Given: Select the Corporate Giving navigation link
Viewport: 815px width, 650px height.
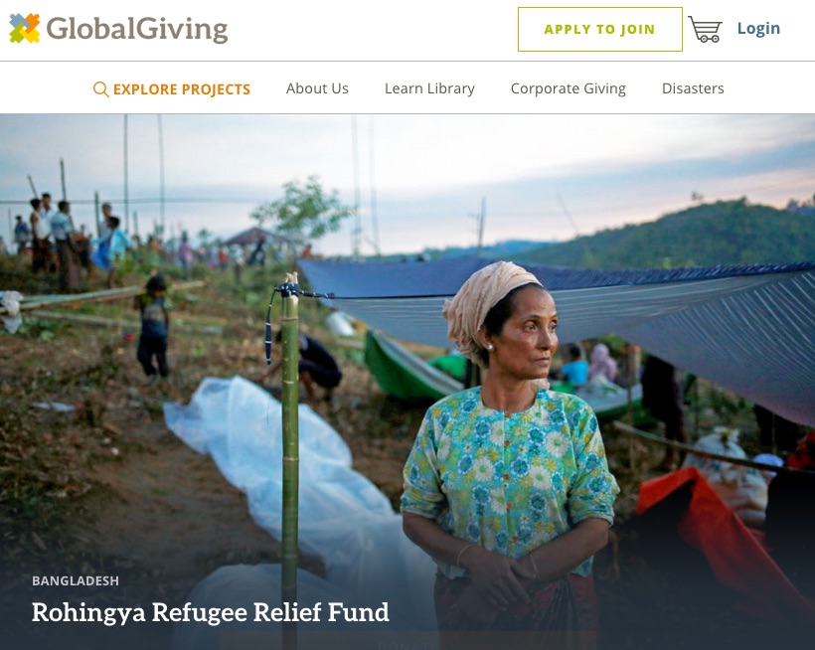Looking at the screenshot, I should [x=569, y=88].
